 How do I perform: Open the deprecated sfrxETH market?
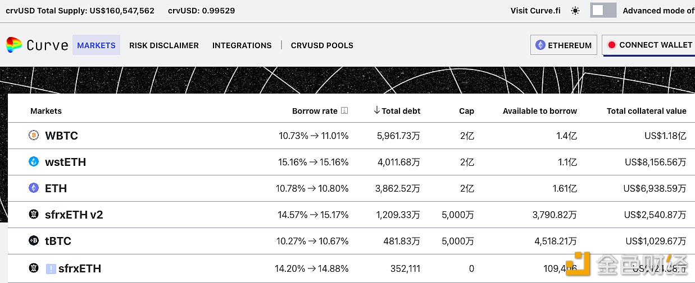coord(351,268)
